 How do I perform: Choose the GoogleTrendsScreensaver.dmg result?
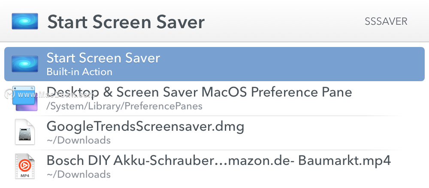[x=214, y=132]
